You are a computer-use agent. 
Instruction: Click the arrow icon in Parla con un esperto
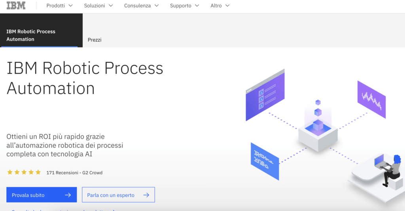146,195
